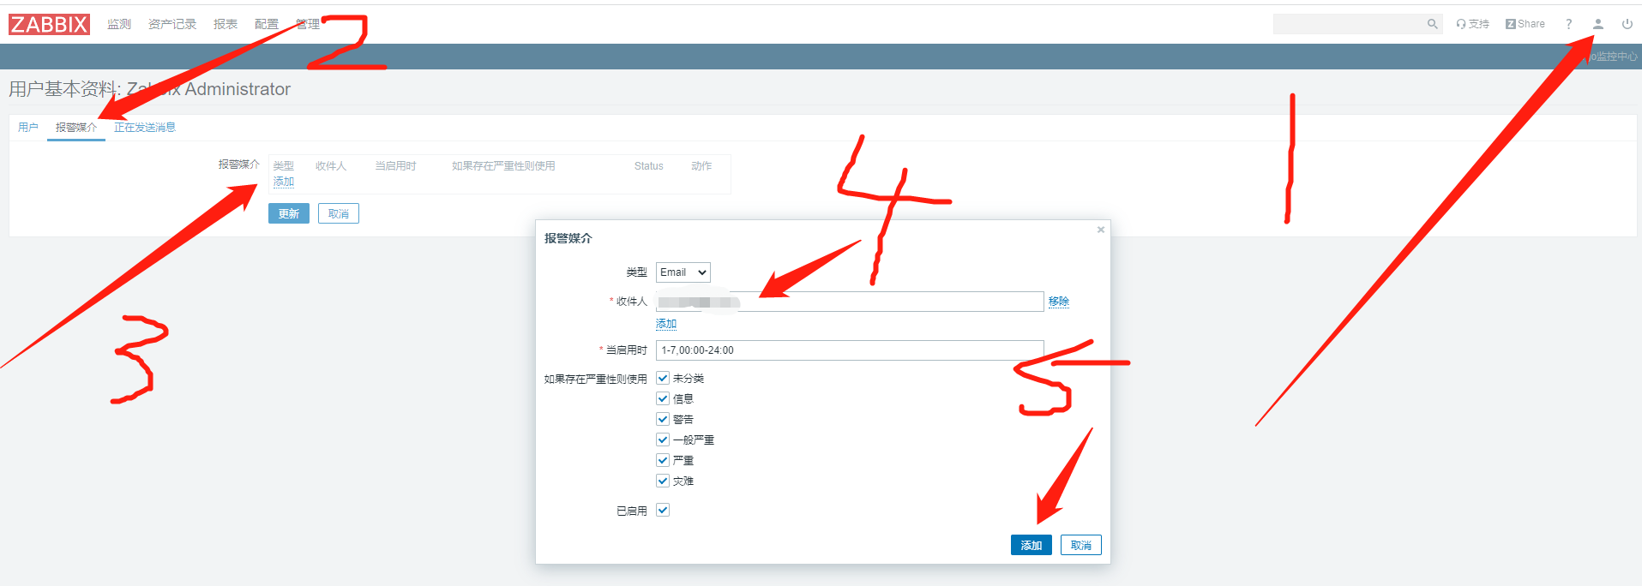Viewport: 1642px width, 586px height.
Task: Toggle the 一般严重 severity checkbox
Action: [x=663, y=439]
